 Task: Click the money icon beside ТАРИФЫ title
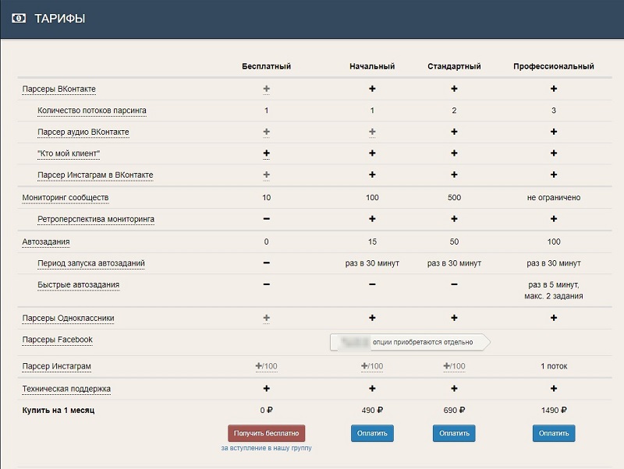tap(19, 18)
